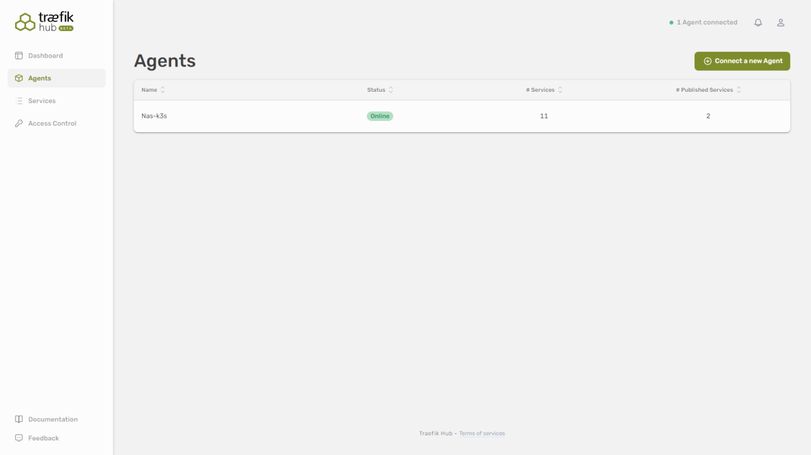Click the # Published Services header text

click(x=705, y=90)
